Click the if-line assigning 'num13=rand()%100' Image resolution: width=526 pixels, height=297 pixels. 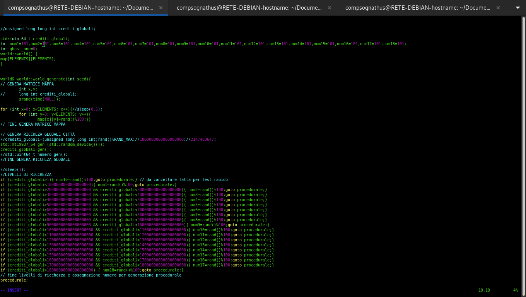pos(137,245)
